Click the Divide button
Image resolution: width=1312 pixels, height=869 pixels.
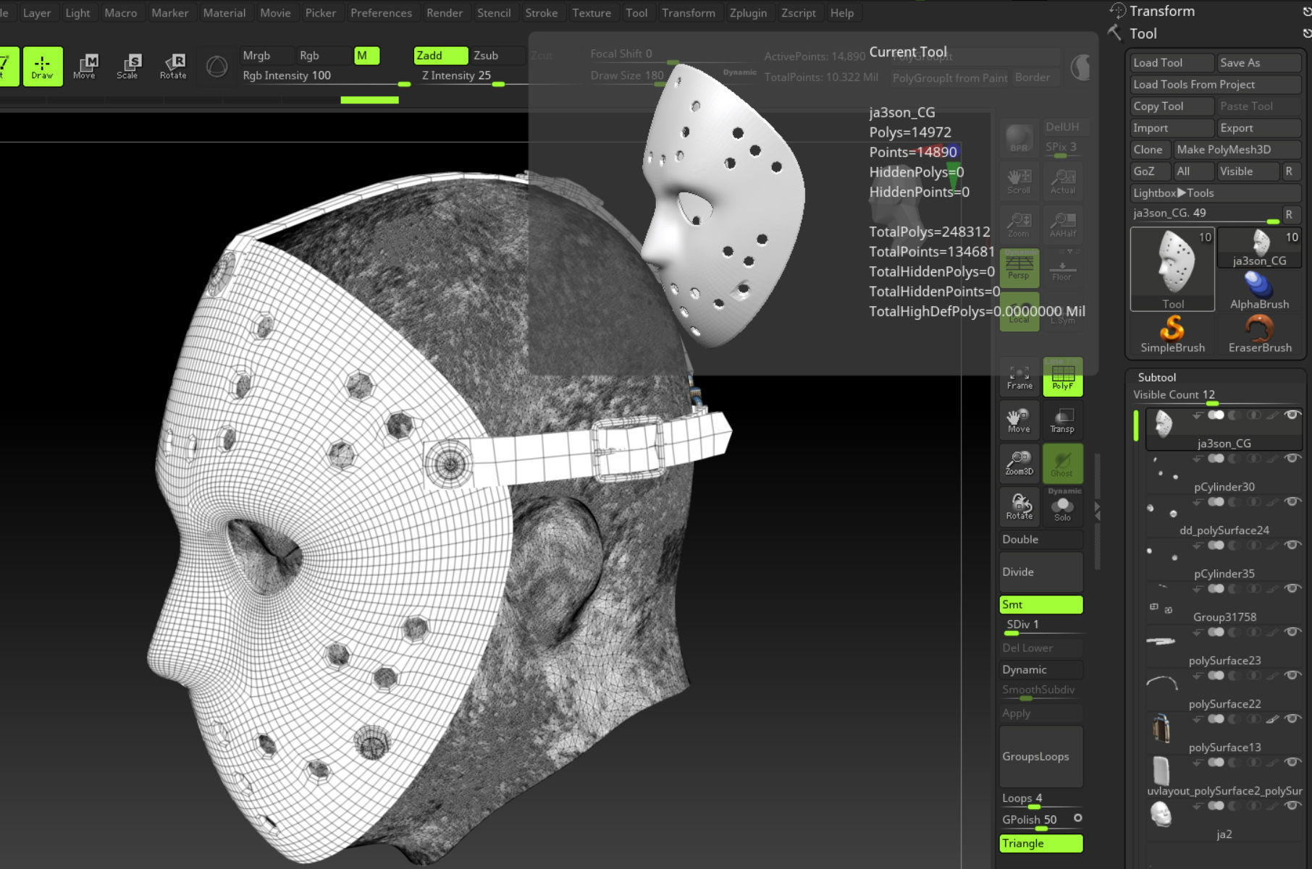tap(1041, 572)
